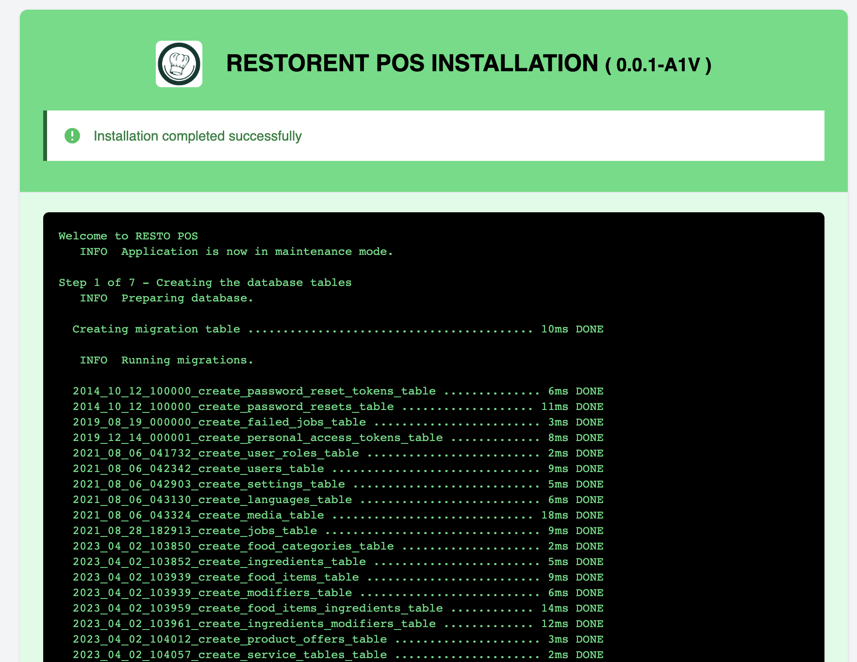Click the Installation completed successfully message
The width and height of the screenshot is (857, 662).
(198, 136)
